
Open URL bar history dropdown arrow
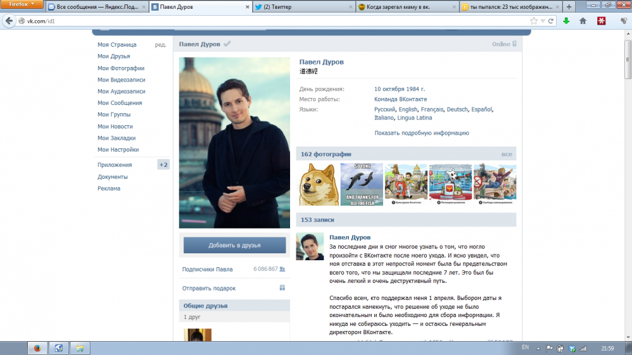542,21
